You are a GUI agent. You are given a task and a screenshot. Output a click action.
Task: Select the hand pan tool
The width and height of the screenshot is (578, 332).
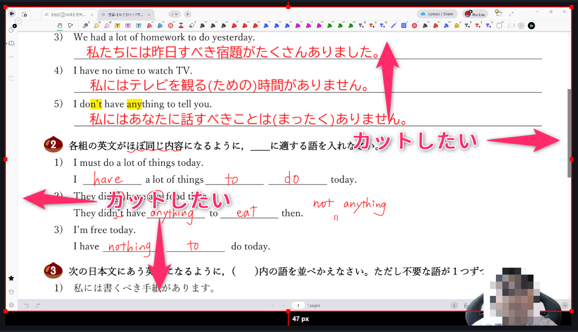(60, 25)
